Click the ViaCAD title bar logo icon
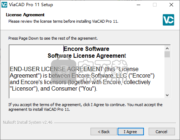Viewport: 180px width, 140px height. pyautogui.click(x=4, y=5)
